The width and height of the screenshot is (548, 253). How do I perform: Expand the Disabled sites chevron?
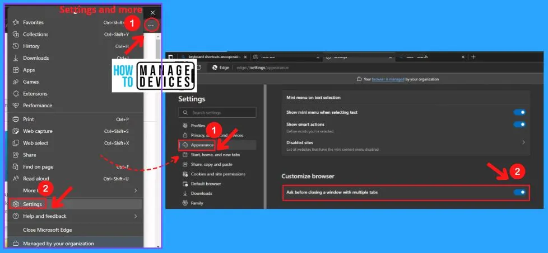(x=523, y=142)
